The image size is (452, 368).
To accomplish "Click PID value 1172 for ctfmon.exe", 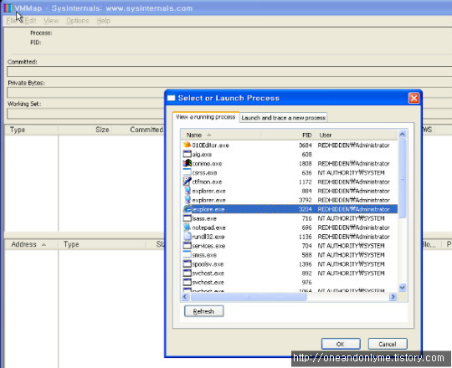I will tap(306, 181).
